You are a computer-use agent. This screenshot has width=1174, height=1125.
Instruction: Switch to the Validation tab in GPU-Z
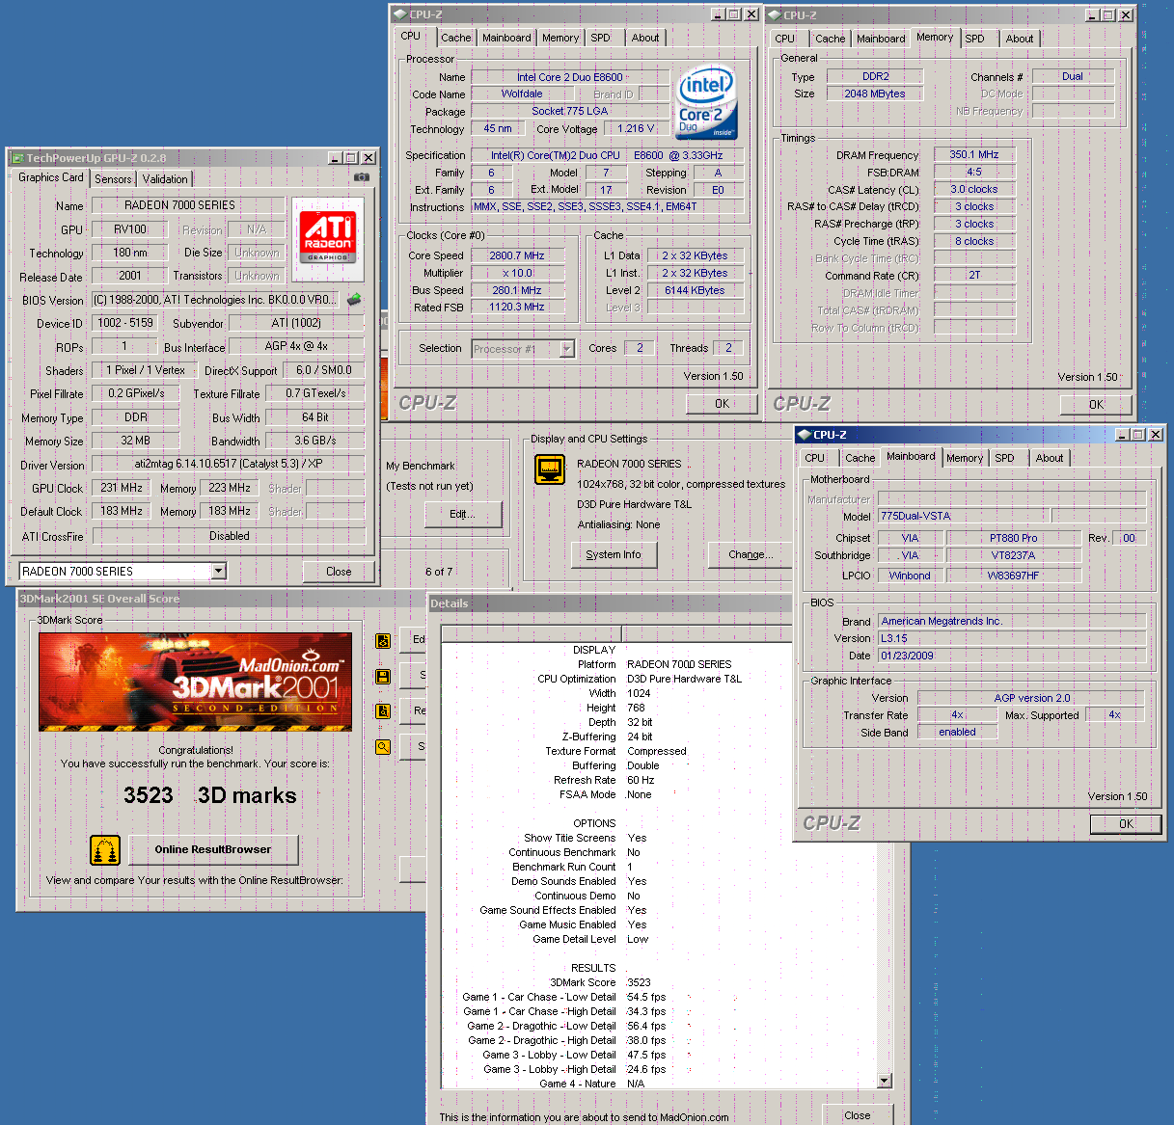click(165, 179)
